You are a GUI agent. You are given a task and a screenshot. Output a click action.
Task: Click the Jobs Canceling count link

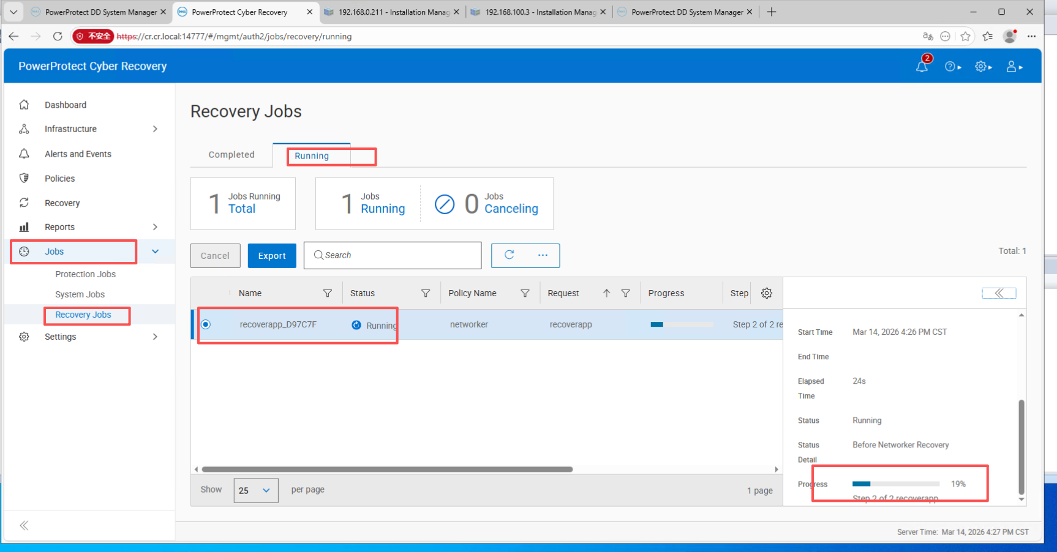click(x=511, y=209)
